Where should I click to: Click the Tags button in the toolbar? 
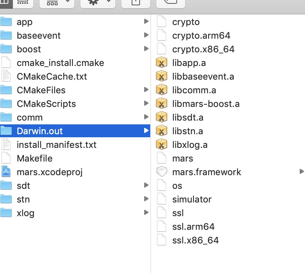tap(170, 3)
